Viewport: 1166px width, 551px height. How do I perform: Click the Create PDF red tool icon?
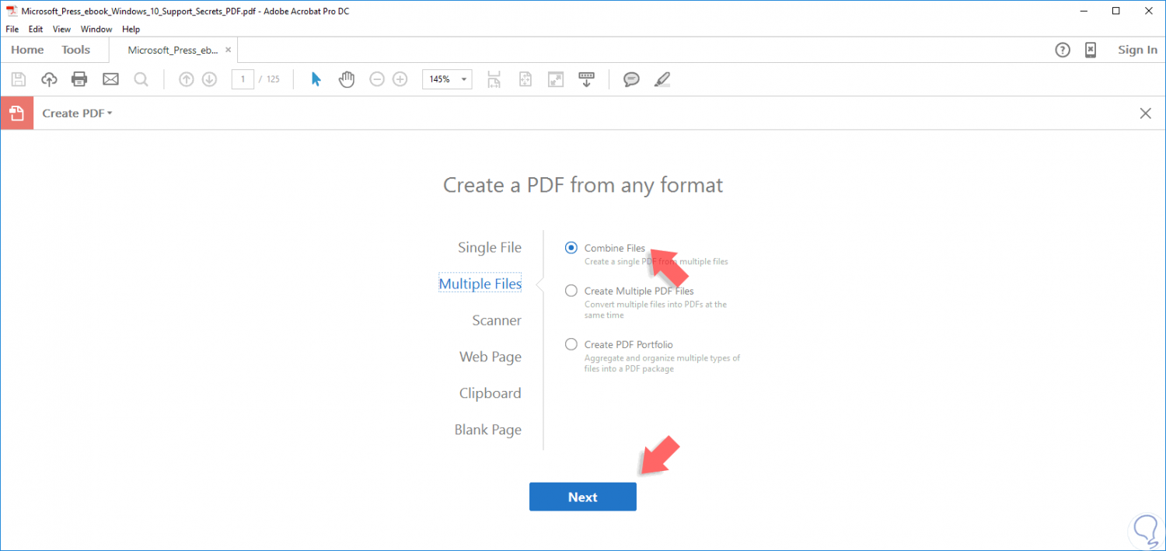point(17,113)
